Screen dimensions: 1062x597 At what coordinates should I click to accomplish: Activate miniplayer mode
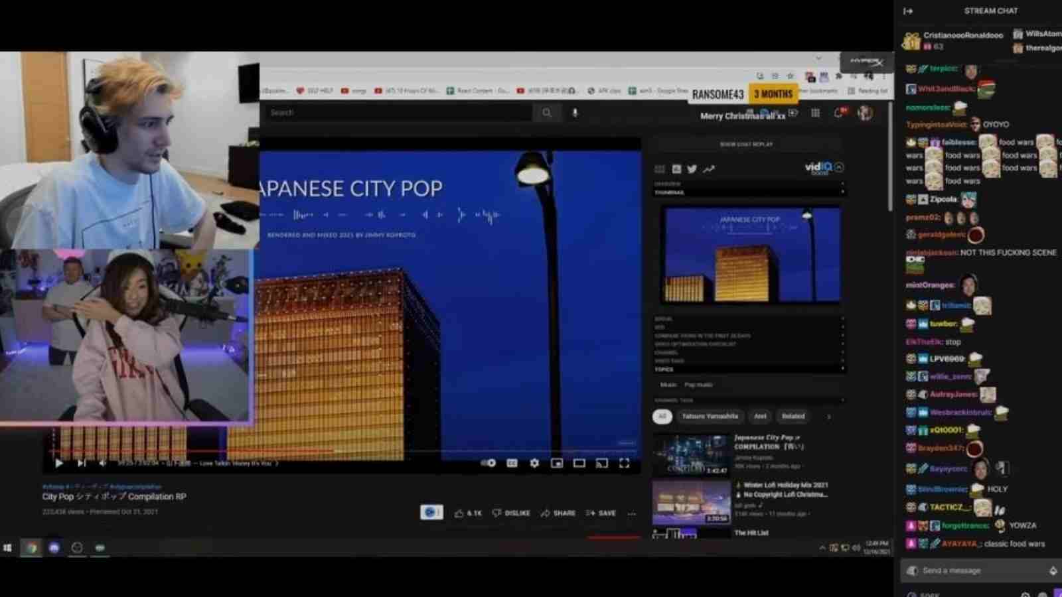[x=557, y=463]
